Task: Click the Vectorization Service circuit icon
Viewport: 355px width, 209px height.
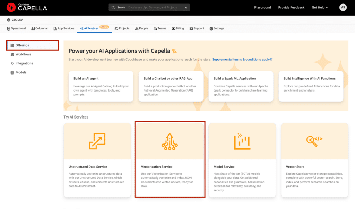Action: coord(170,141)
